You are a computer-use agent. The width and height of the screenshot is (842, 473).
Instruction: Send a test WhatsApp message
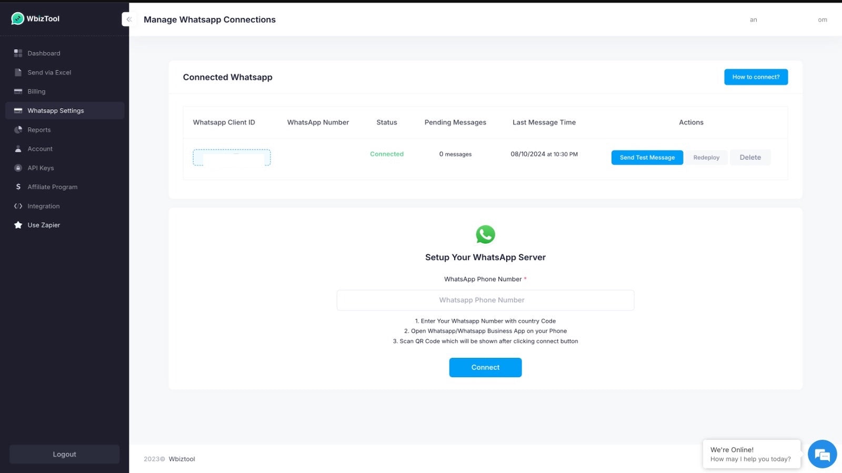(647, 157)
